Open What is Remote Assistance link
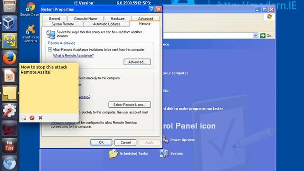The image size is (304, 171). 73,56
